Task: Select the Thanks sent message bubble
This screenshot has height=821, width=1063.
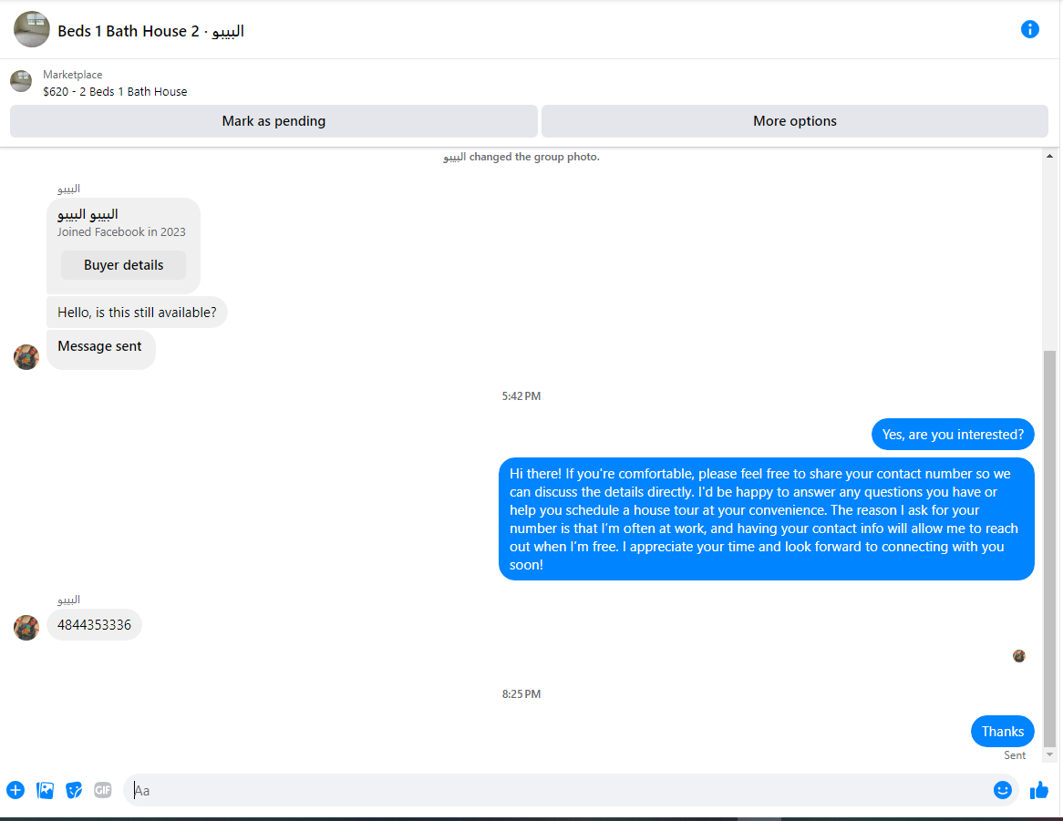Action: point(1003,732)
